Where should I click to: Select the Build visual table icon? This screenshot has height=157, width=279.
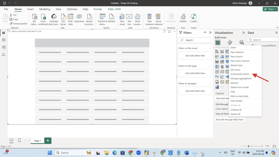218,43
